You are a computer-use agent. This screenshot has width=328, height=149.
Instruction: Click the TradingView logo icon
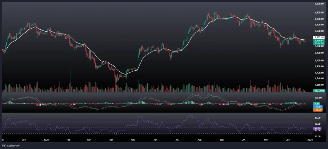[4, 145]
